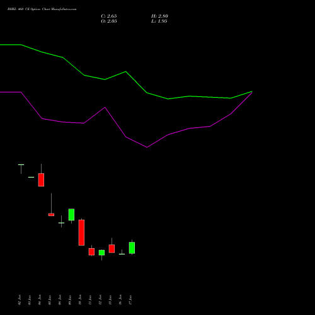This screenshot has width=315, height=315.
Task: Select the 10 Jun date label
Action: pyautogui.click(x=80, y=300)
